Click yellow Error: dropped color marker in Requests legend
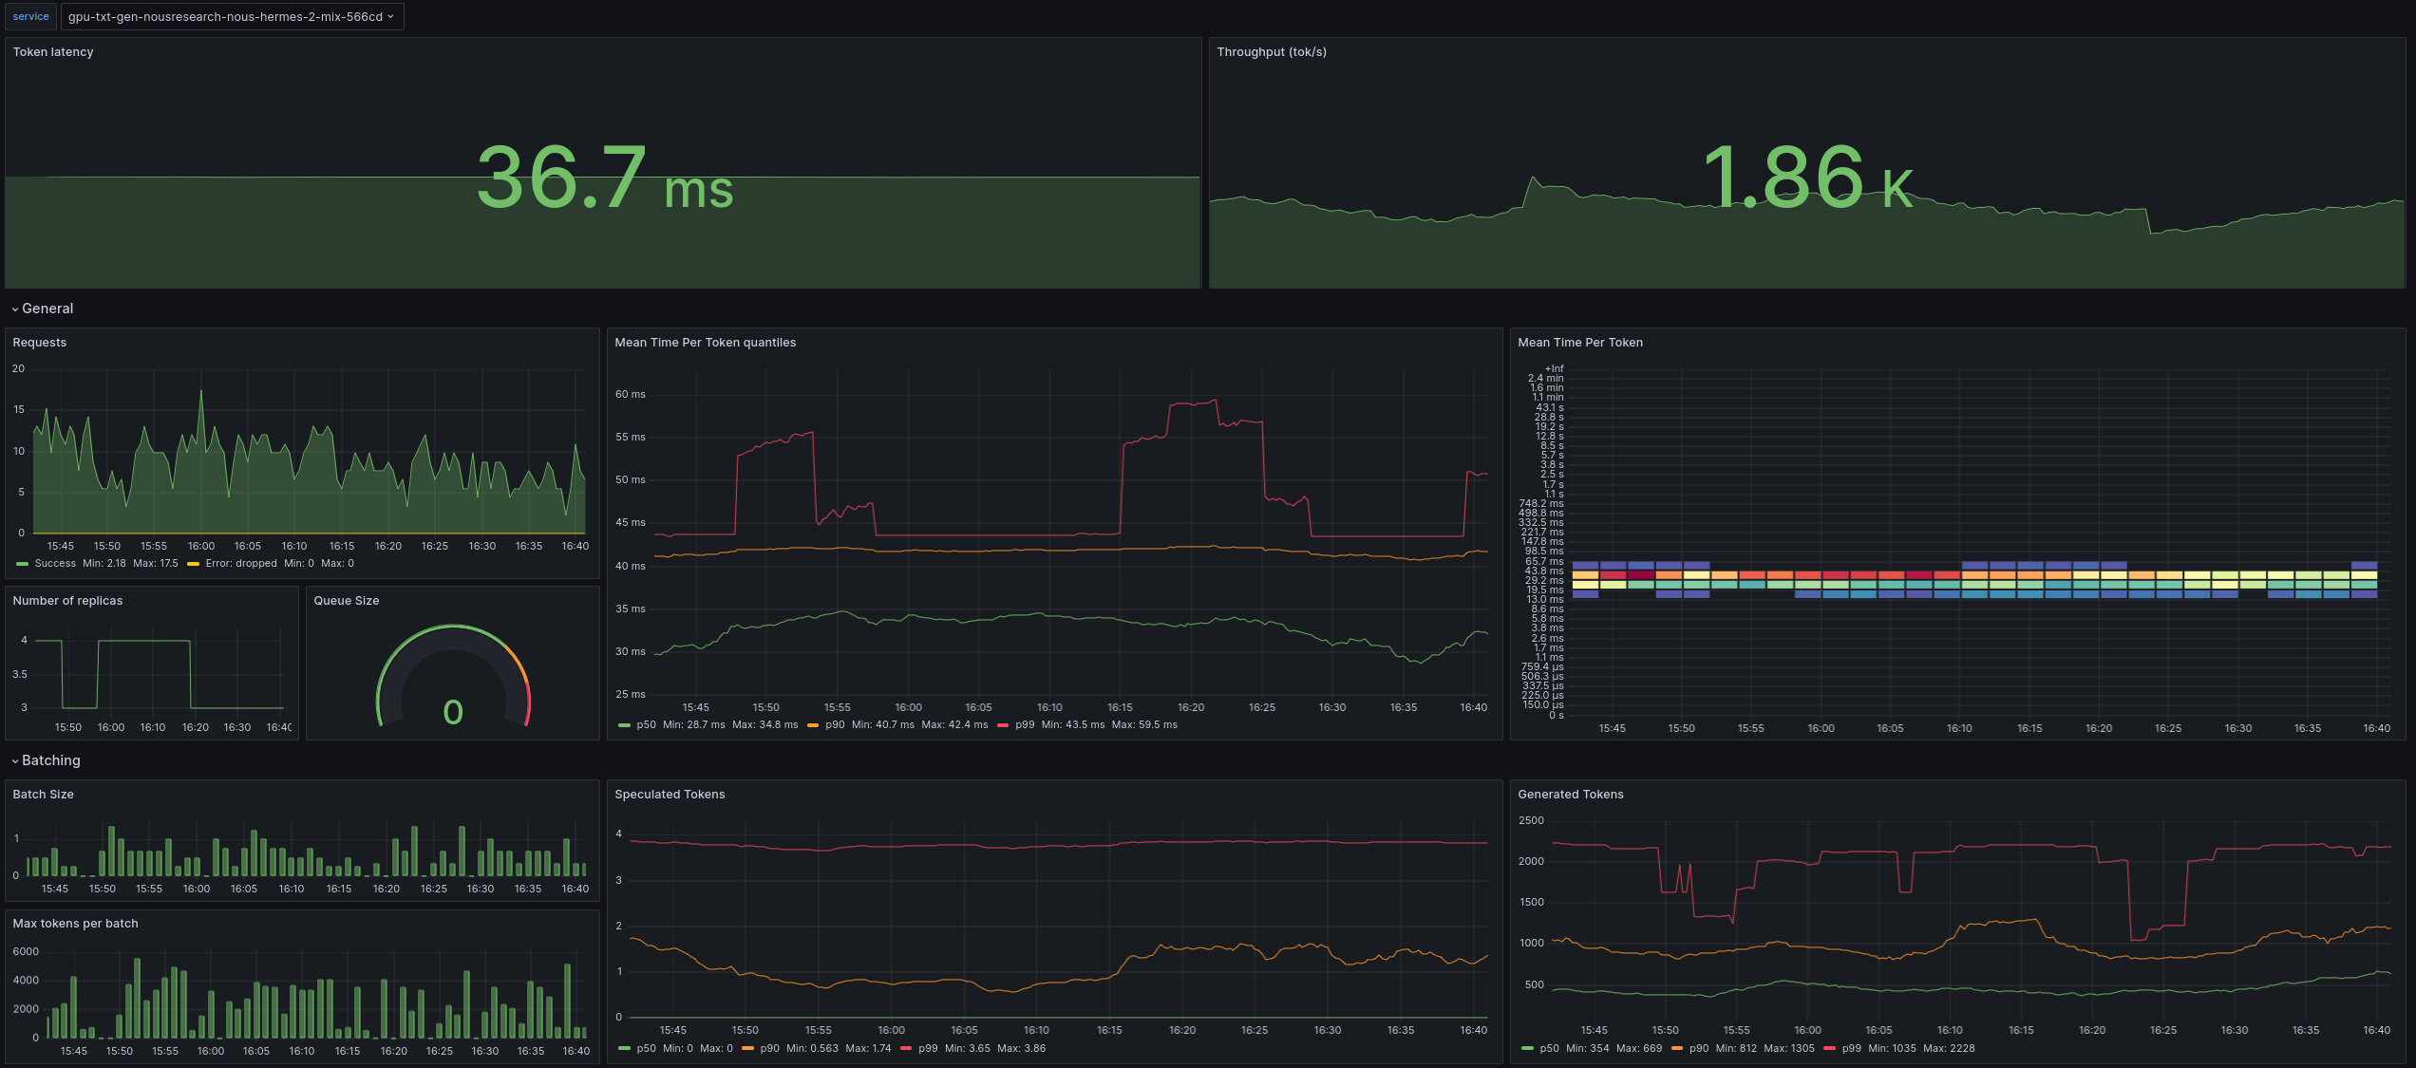Viewport: 2416px width, 1068px height. 193,564
